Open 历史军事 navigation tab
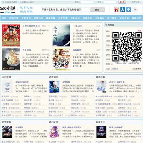Image resolution: width=143 pixels, height=143 pixels. (x=63, y=18)
